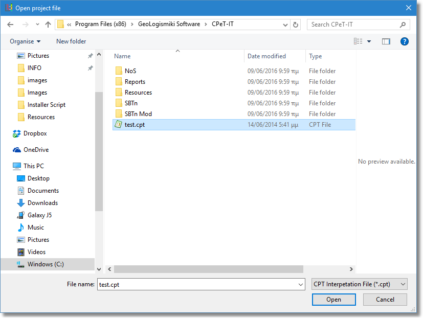This screenshot has width=423, height=319.
Task: Select OneDrive in the sidebar
Action: pyautogui.click(x=36, y=150)
